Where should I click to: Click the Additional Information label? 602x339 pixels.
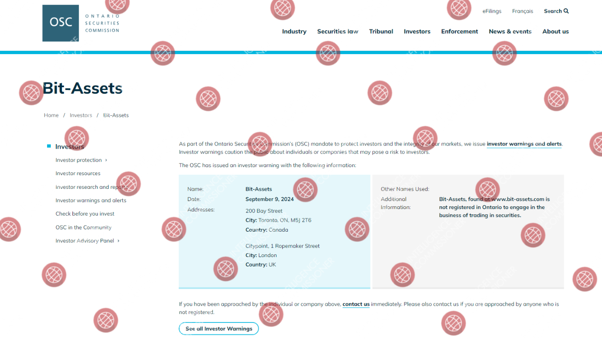coord(396,203)
